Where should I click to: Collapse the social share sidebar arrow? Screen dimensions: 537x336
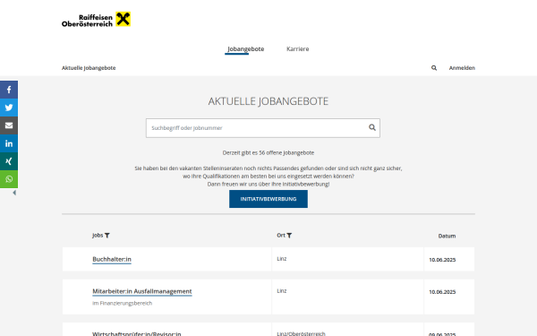[x=14, y=193]
